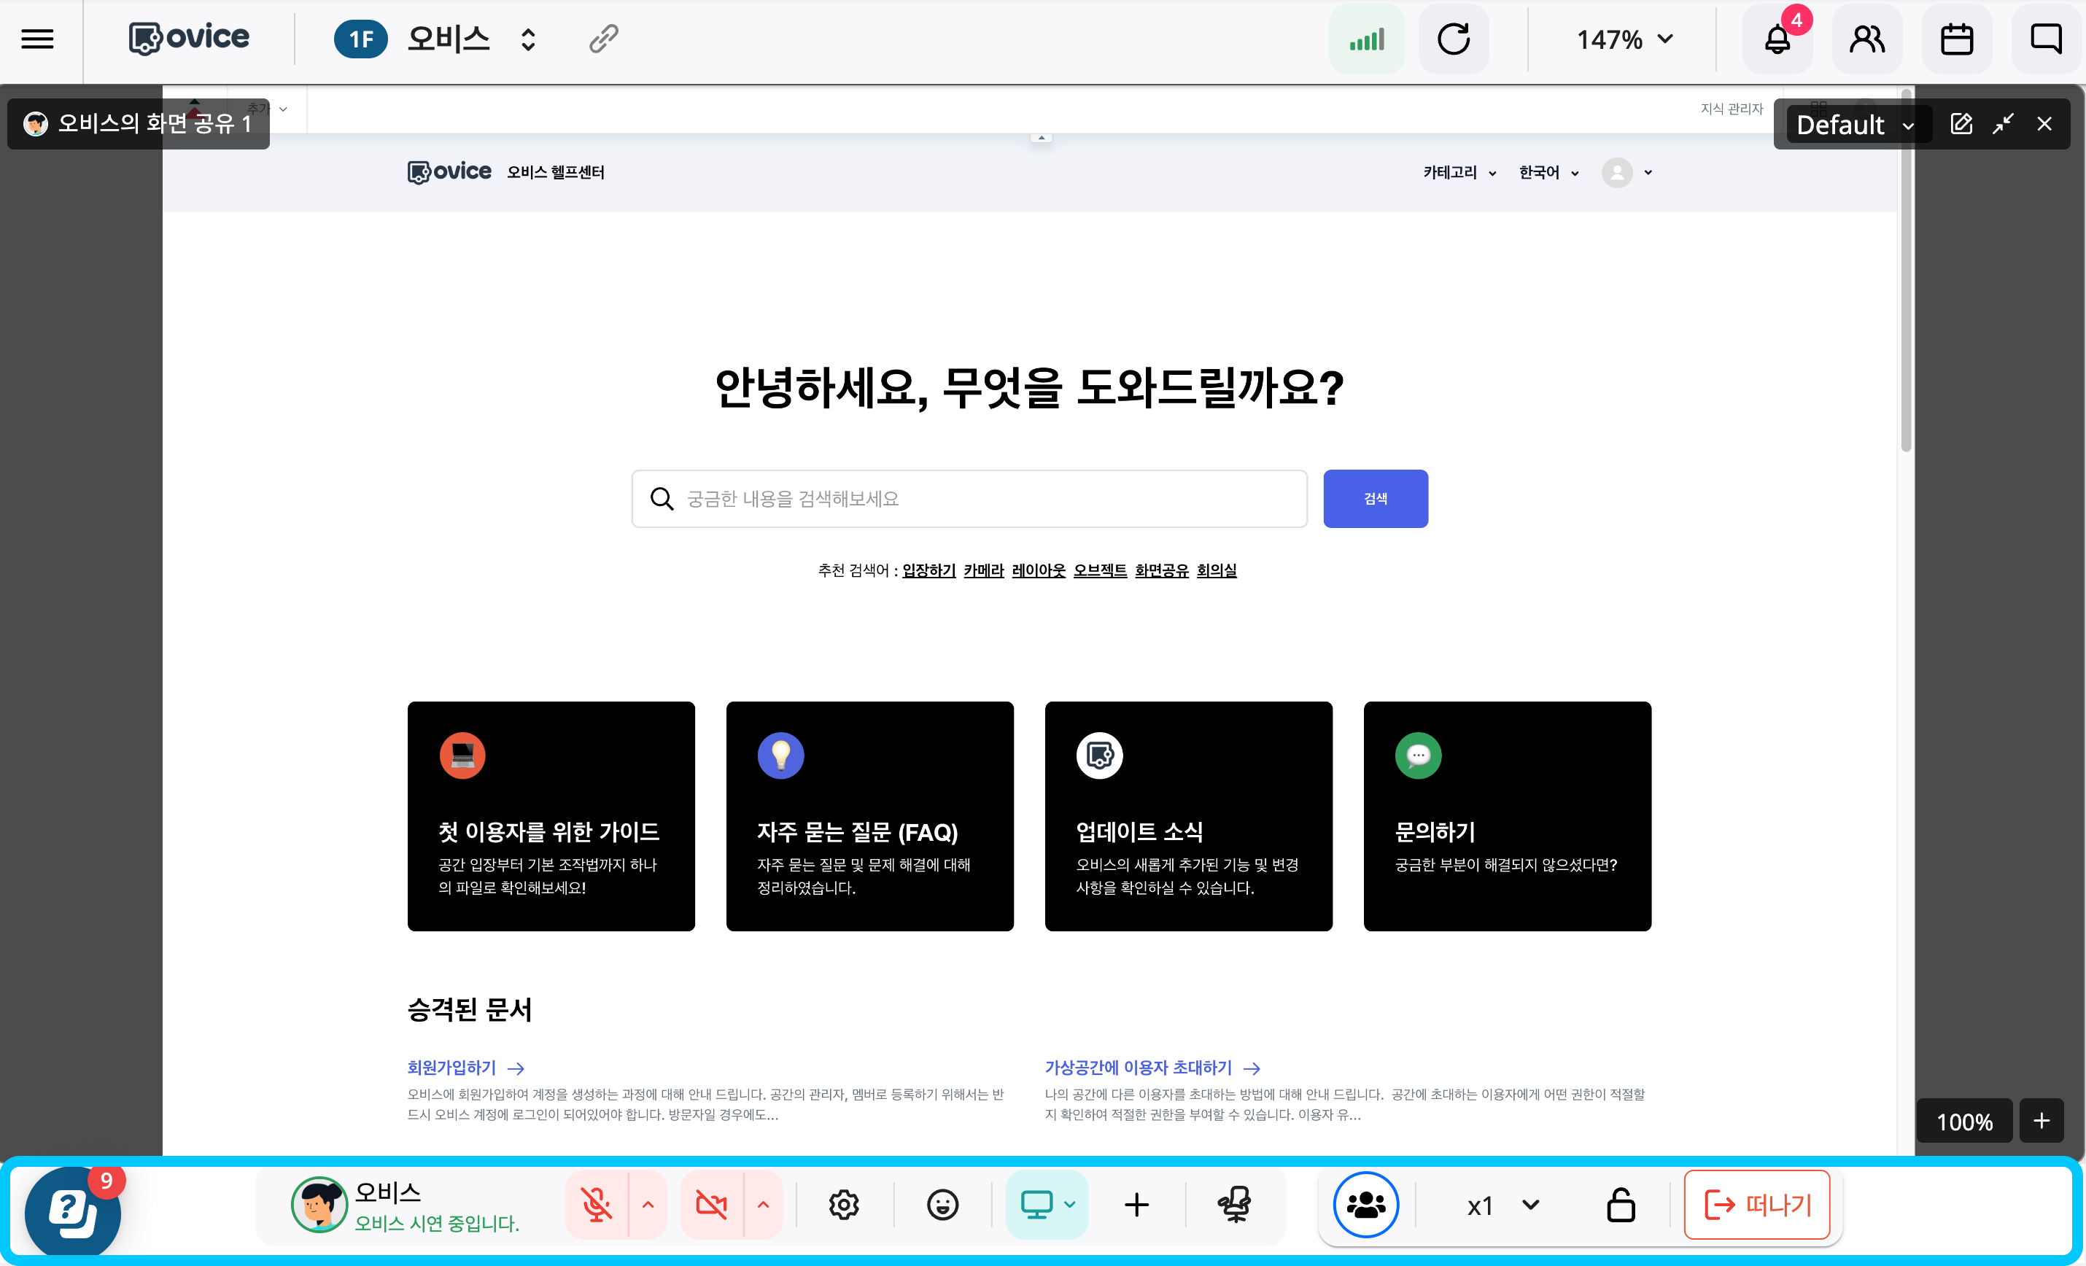Copy space link with chain icon
This screenshot has height=1266, width=2086.
click(604, 39)
